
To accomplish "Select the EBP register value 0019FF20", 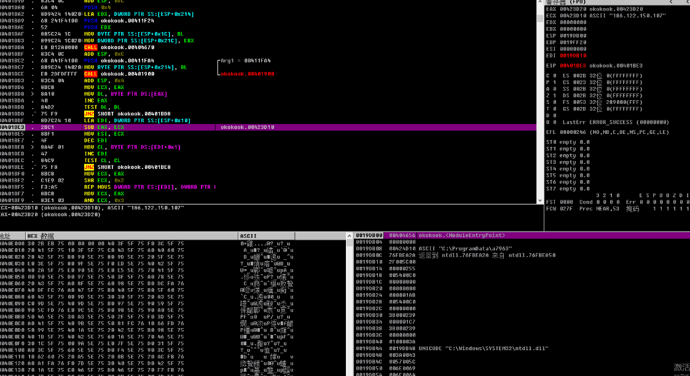I will coord(573,42).
